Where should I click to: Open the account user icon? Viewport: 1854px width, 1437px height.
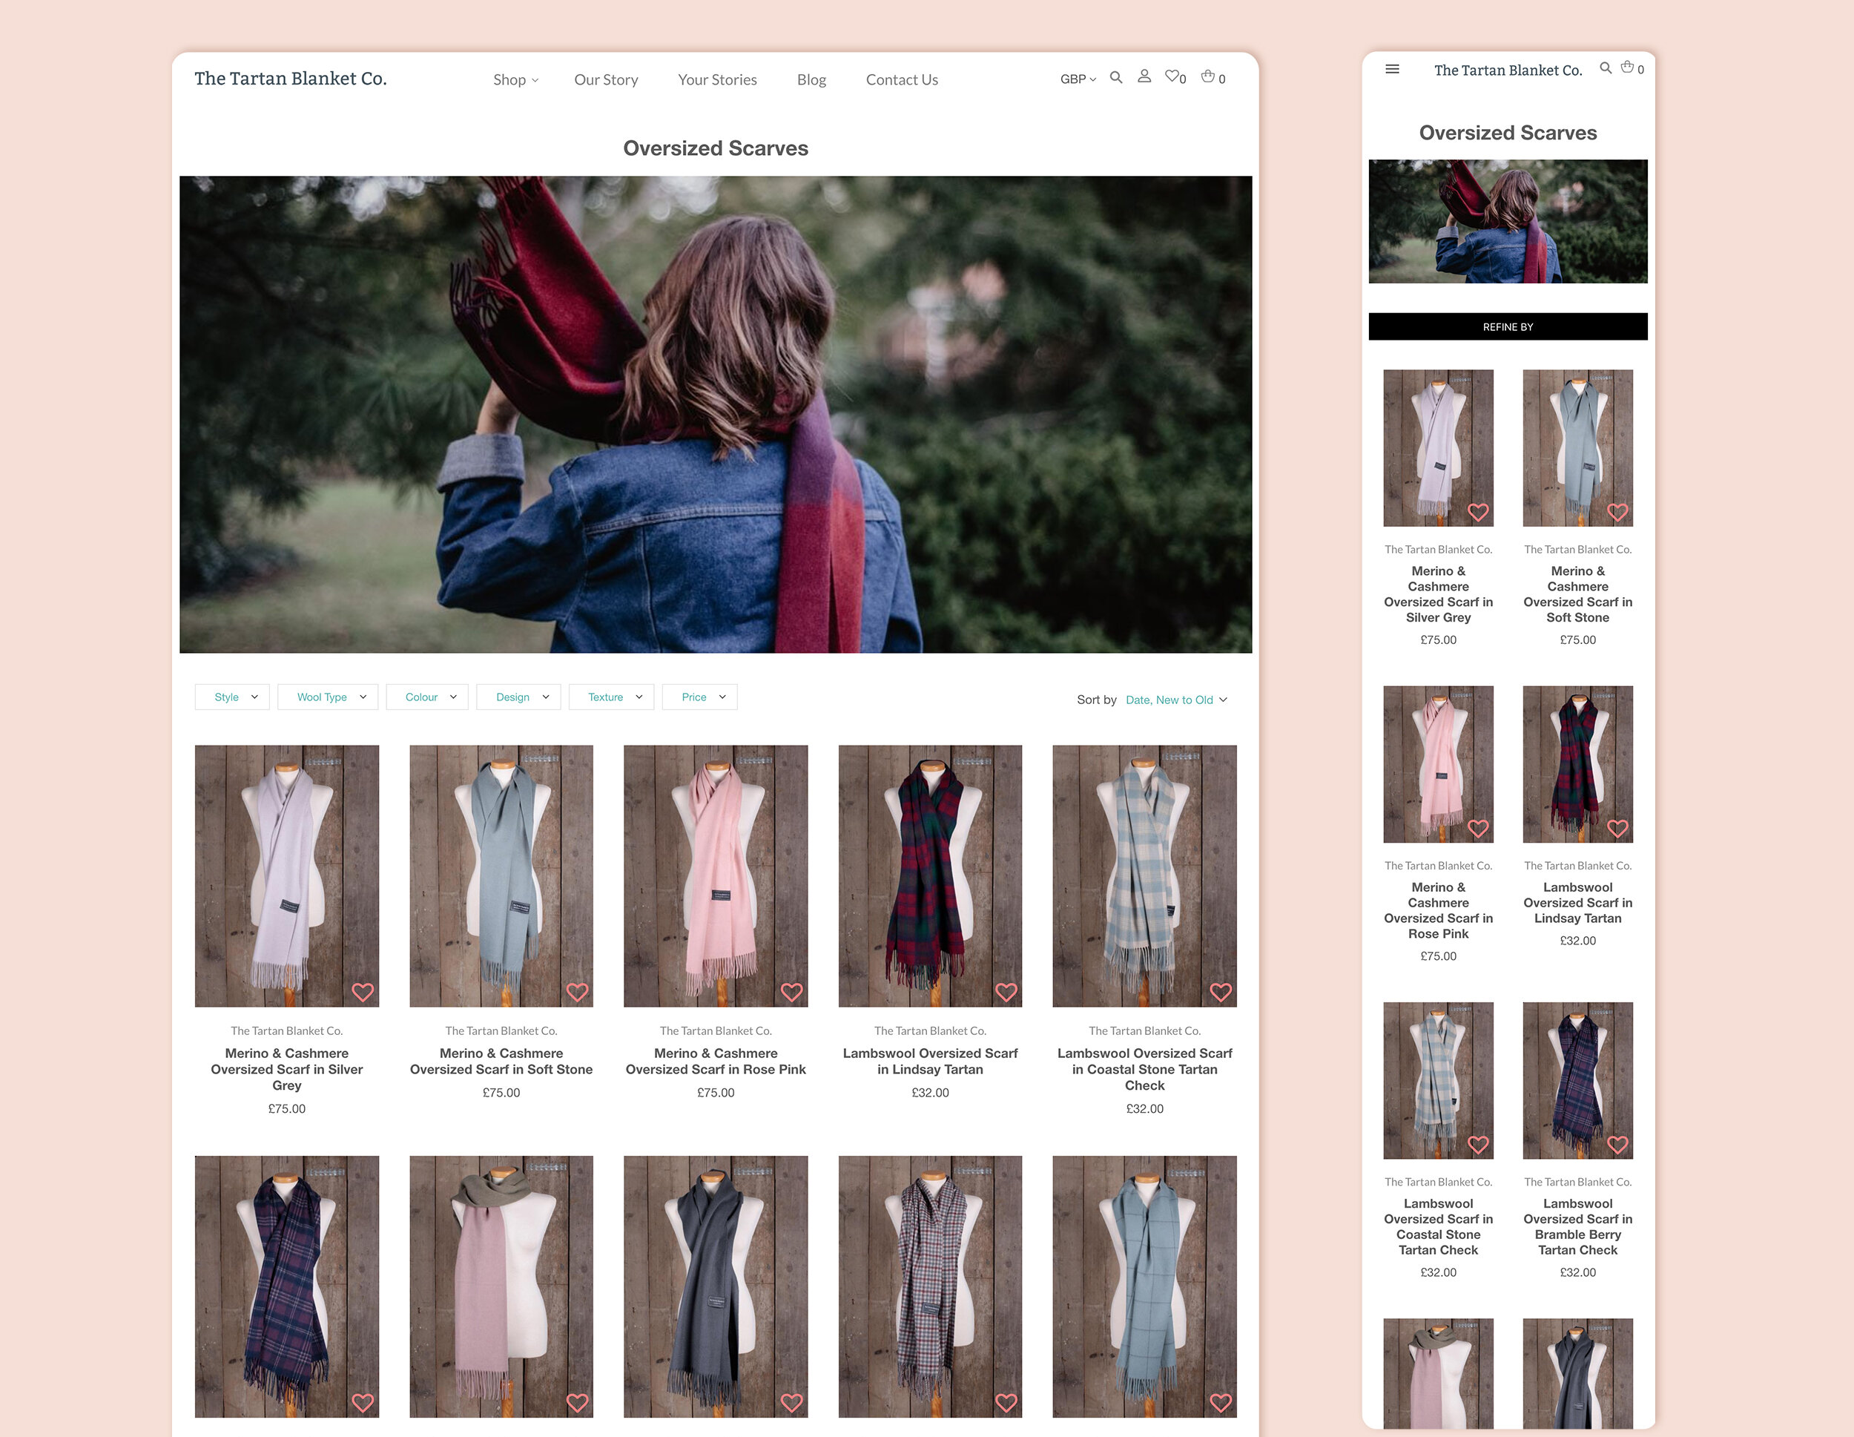(1144, 76)
